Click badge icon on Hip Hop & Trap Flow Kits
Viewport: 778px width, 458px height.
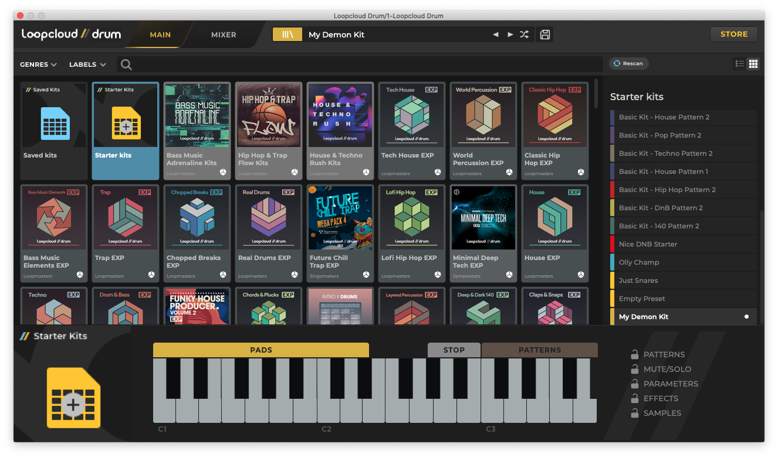point(295,172)
